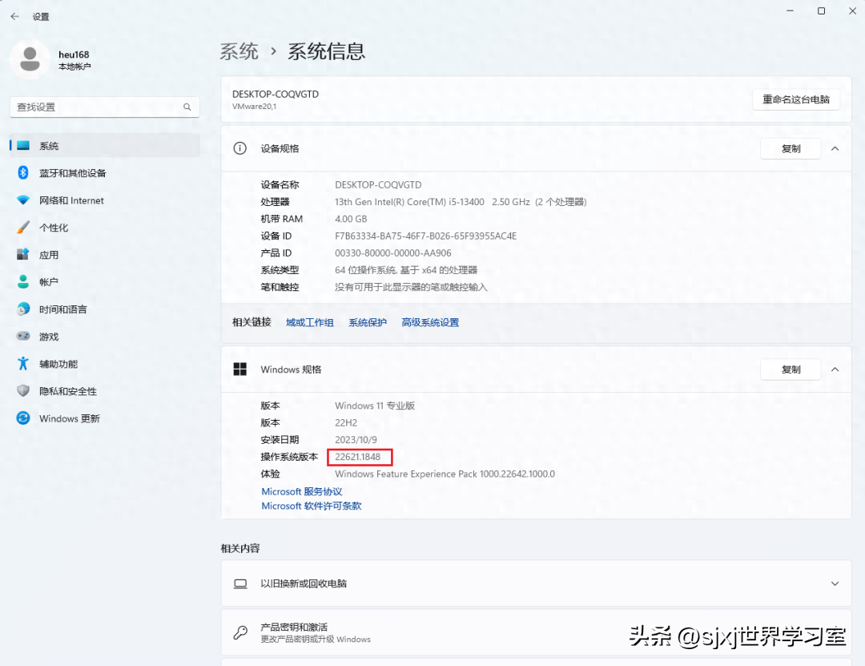This screenshot has width=865, height=666.
Task: Open the Microsoft 服务协议 link
Action: 302,491
